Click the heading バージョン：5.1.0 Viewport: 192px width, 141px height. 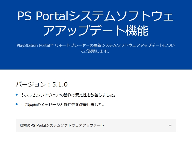pos(41,84)
